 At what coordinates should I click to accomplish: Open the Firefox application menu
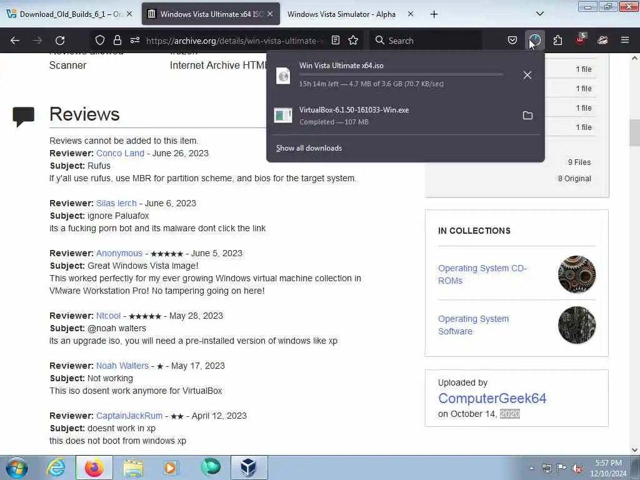point(625,41)
